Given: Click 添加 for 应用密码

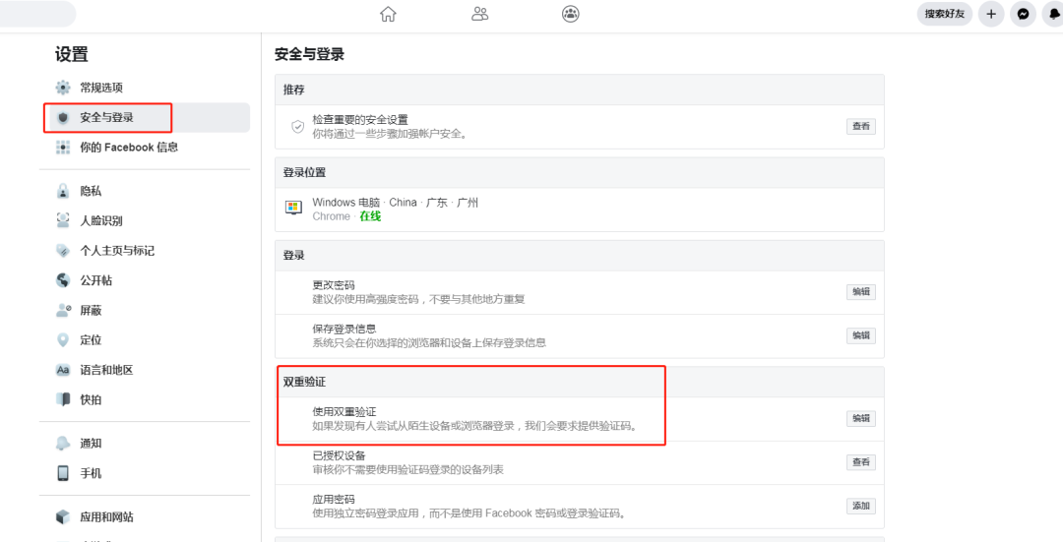Looking at the screenshot, I should tap(861, 506).
